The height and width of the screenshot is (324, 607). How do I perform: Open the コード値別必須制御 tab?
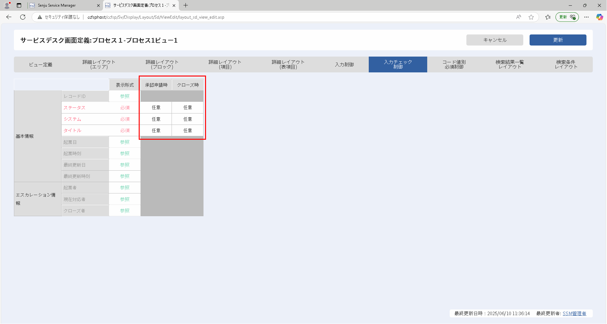pos(454,64)
